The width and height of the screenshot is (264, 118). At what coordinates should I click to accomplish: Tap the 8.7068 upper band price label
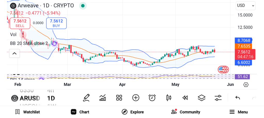click(x=243, y=40)
